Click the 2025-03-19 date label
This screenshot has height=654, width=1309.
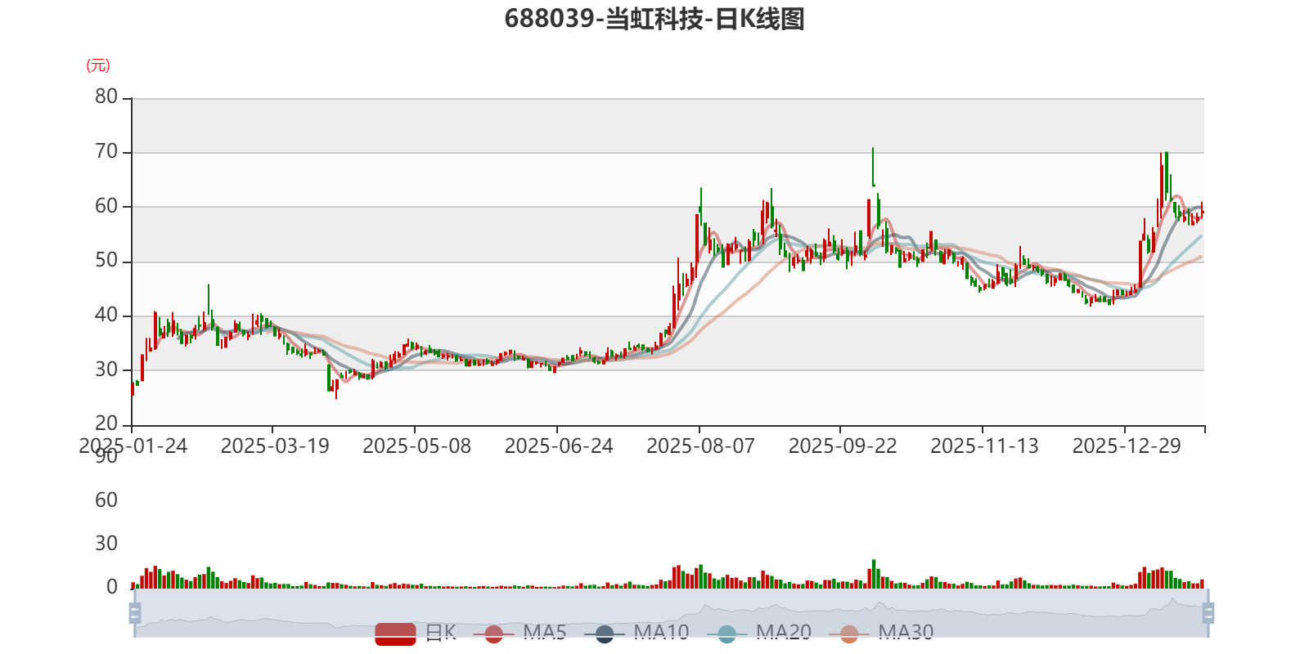pos(275,446)
